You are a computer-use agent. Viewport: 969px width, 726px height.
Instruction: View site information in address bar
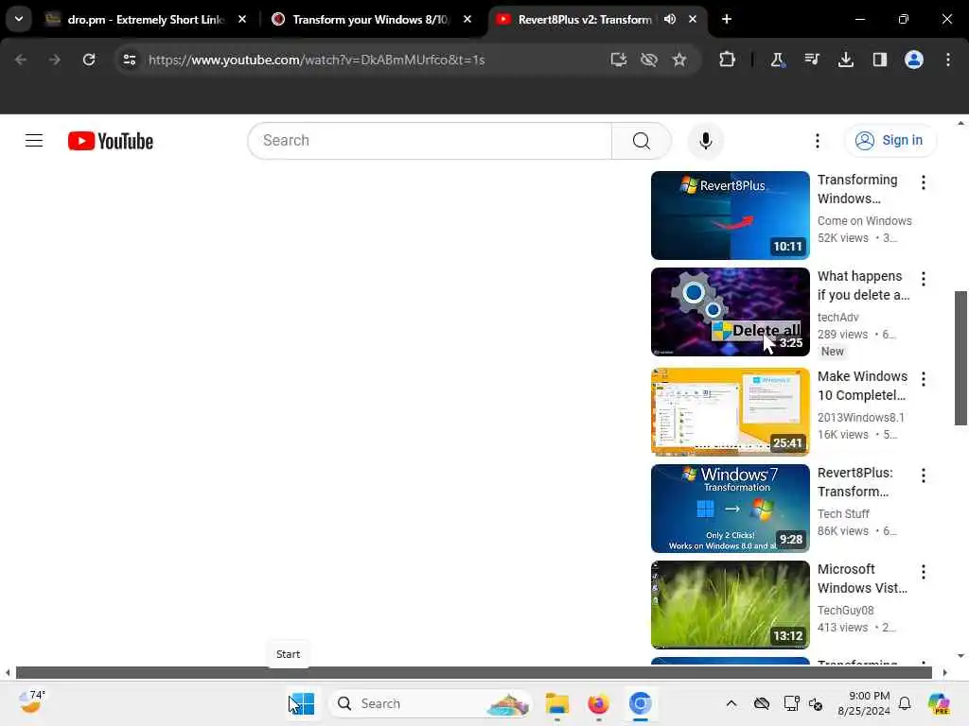point(129,60)
